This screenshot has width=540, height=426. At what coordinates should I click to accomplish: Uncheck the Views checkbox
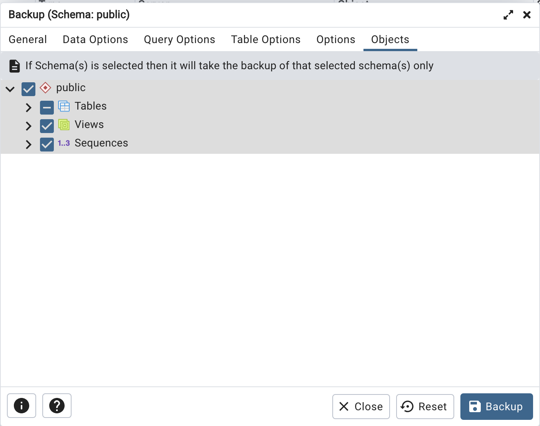tap(47, 126)
